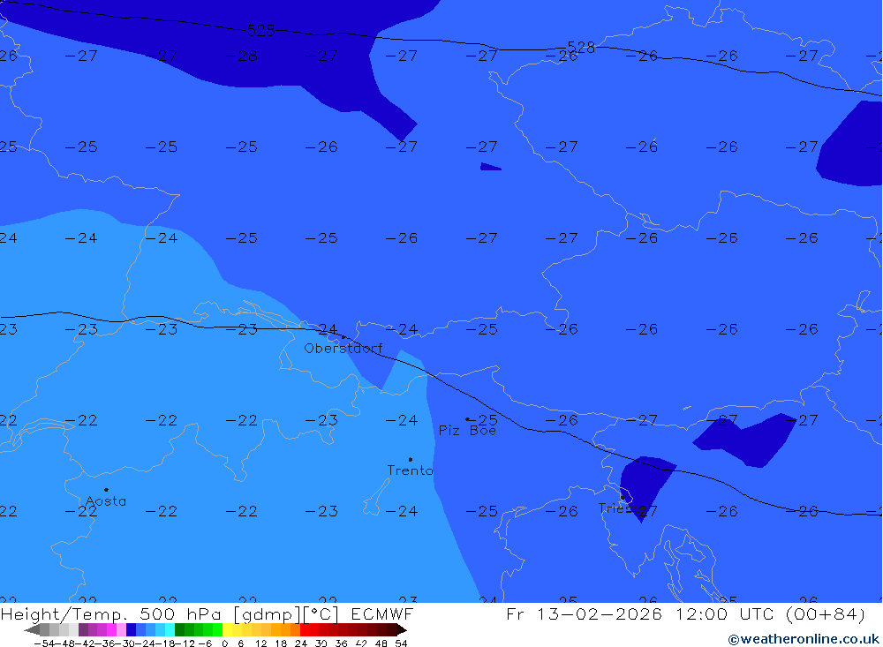Click the 24 legend scale label

click(x=301, y=643)
